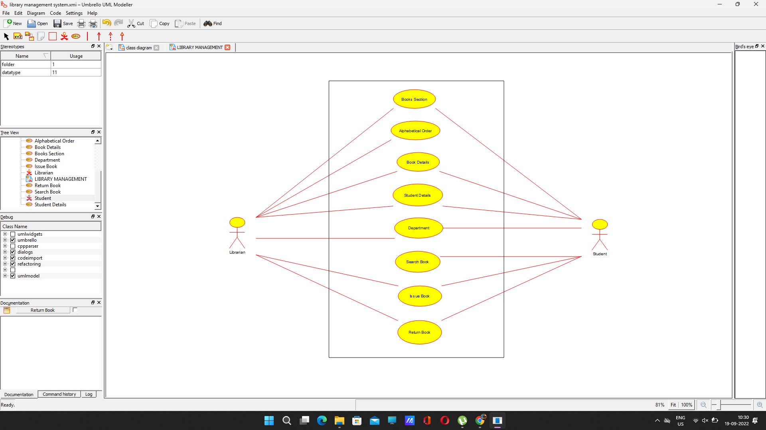Open Print Preview from the toolbar
Screen dimensions: 766x430
pos(93,23)
